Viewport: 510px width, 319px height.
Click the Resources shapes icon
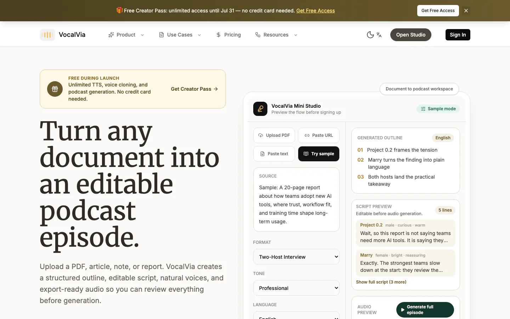coord(258,35)
